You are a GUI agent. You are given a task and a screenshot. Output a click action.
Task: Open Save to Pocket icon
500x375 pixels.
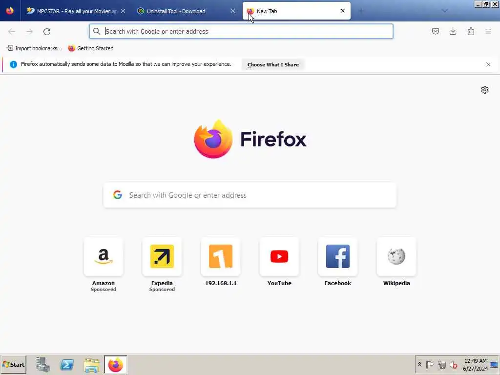(435, 31)
